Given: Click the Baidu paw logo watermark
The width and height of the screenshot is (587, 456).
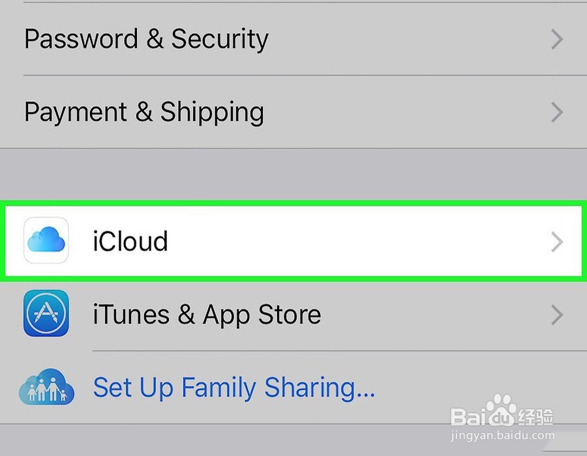Looking at the screenshot, I should [x=500, y=412].
